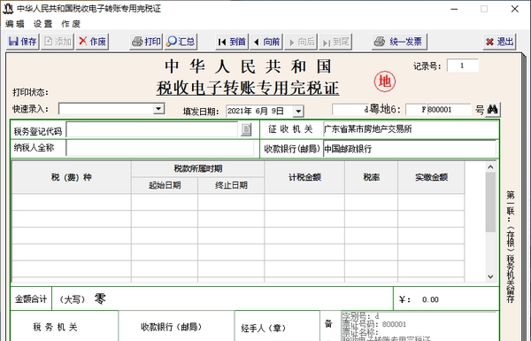Click the 终止日期 column header
This screenshot has width=531, height=341.
pos(231,185)
